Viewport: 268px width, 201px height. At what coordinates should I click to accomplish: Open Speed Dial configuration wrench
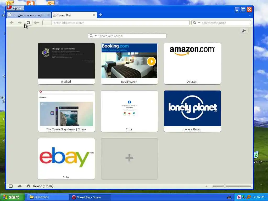pos(244,31)
